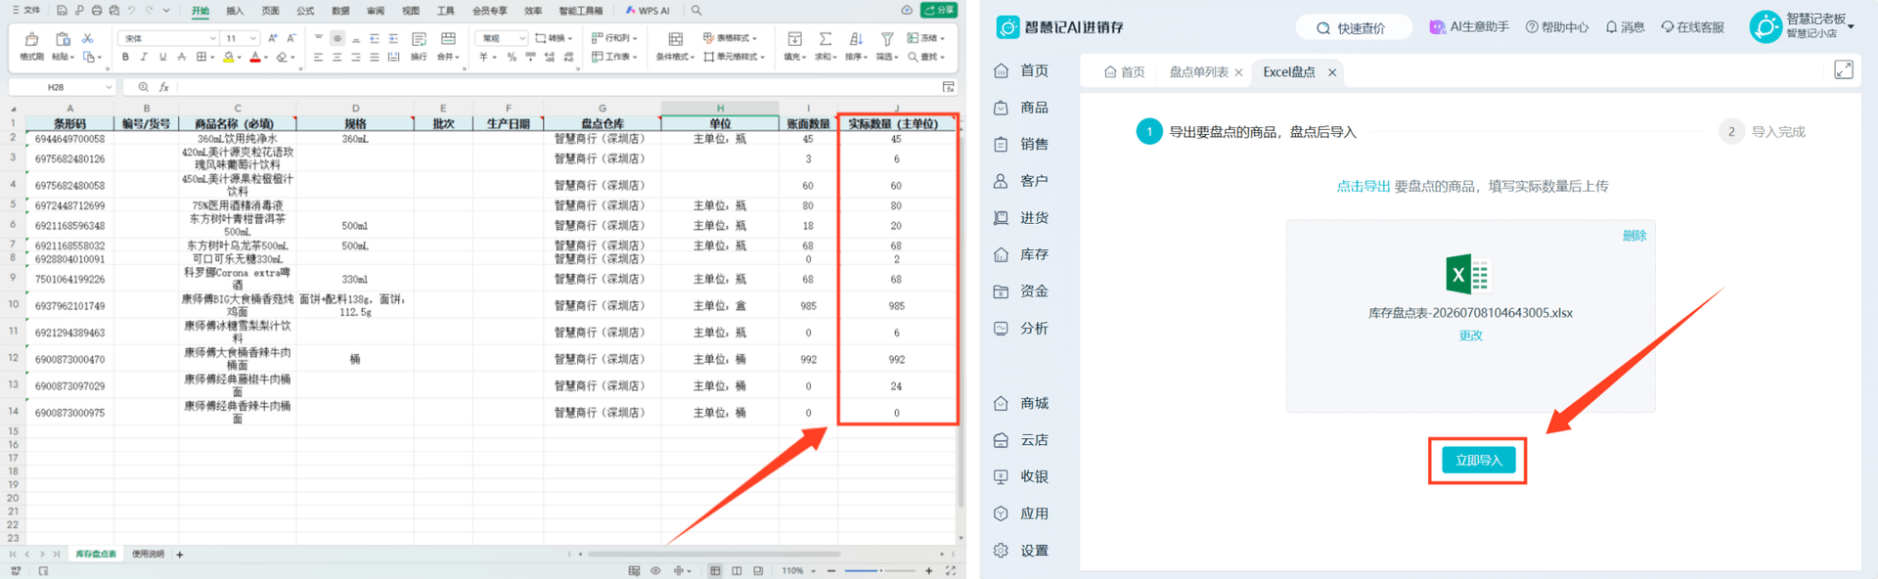Open the font name dropdown (宋体)
Screen dimensions: 1878x579
point(212,38)
